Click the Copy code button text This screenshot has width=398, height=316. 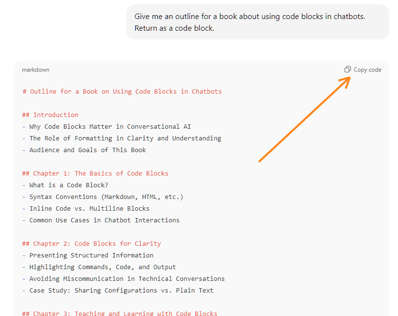[x=367, y=70]
